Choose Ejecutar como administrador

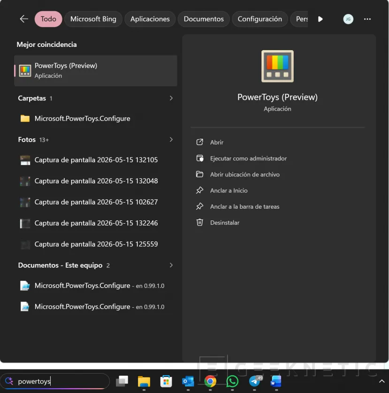tap(241, 159)
